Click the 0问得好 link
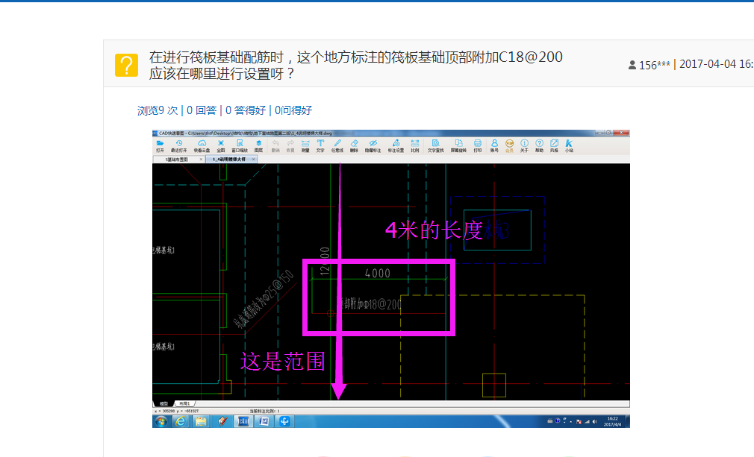 coord(293,110)
